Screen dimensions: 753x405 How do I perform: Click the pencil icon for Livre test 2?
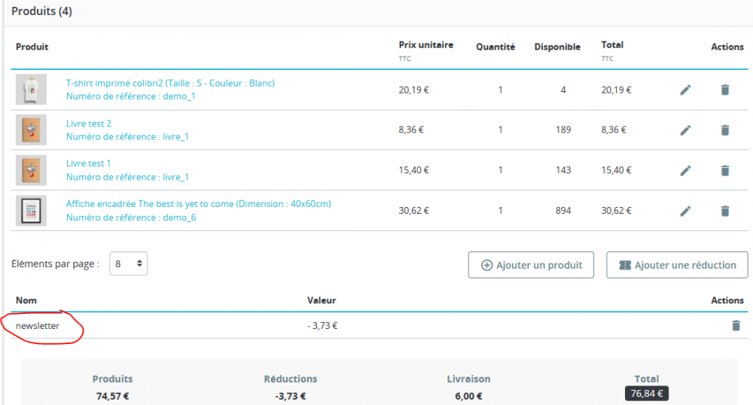(685, 130)
